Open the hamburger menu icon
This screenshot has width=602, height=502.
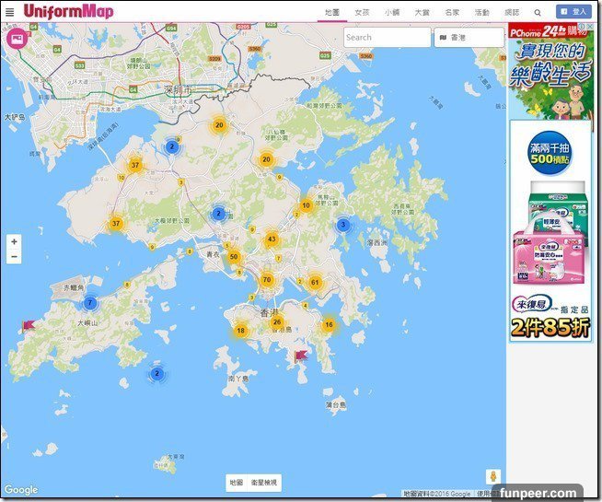click(x=10, y=12)
